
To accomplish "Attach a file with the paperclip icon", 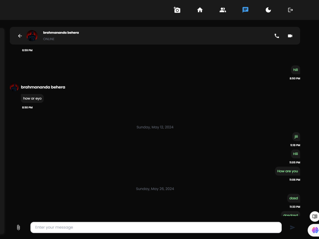I will [x=18, y=228].
